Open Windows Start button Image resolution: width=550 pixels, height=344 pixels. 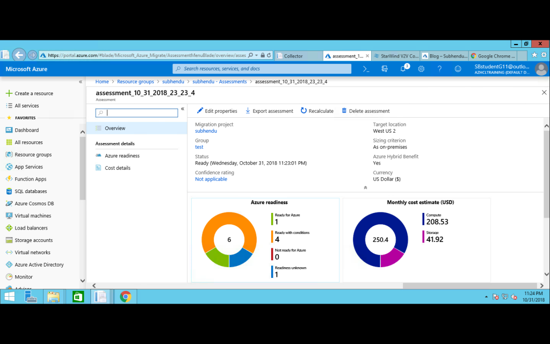[10, 297]
